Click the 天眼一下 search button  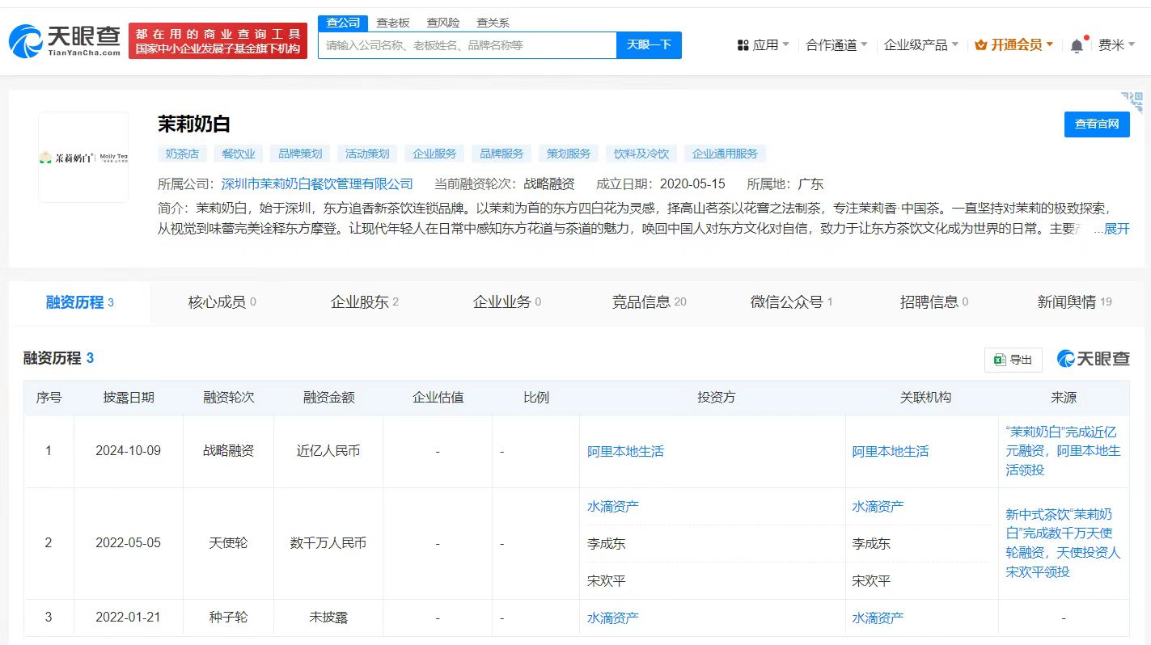pyautogui.click(x=650, y=45)
